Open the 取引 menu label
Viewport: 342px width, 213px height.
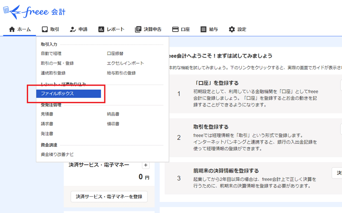(x=55, y=29)
